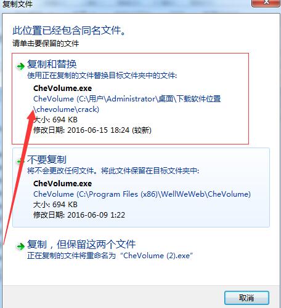Click the source path ending in chevolume\crack
281x308 pixels.
[x=127, y=104]
